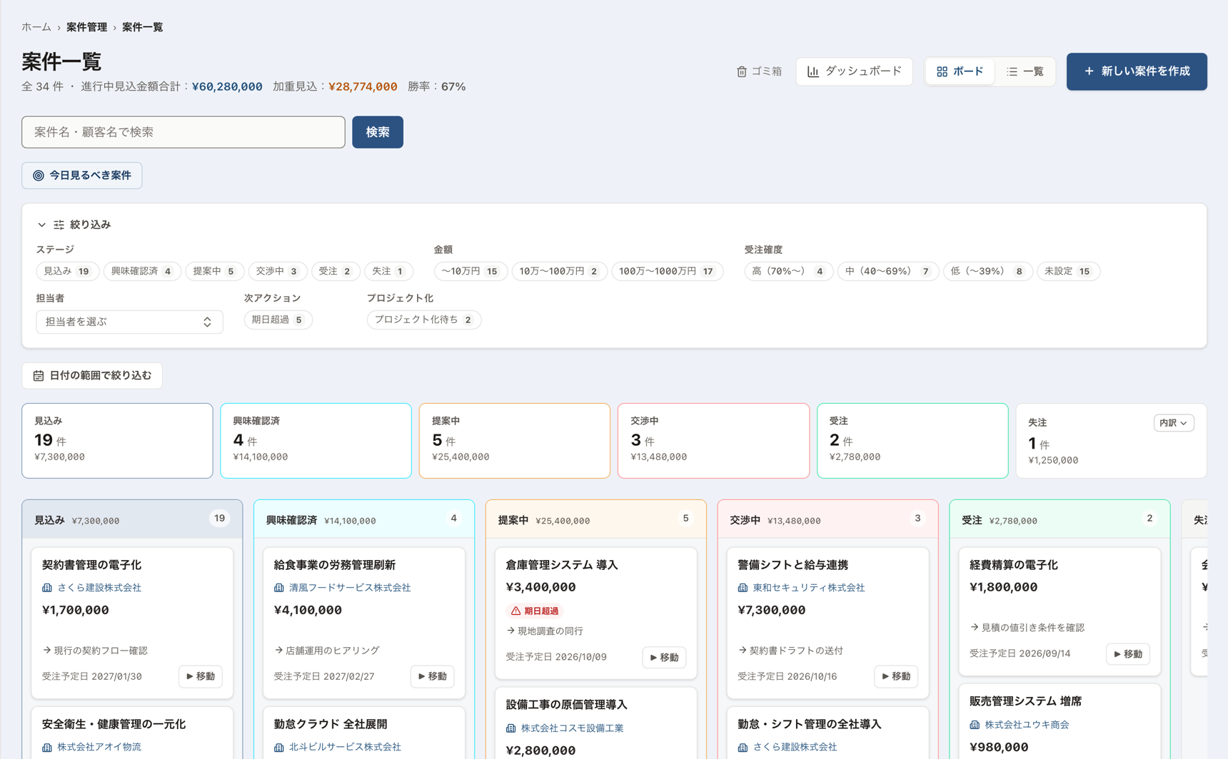Filter by 未設定 probability
Viewport: 1228px width, 759px height.
point(1068,271)
